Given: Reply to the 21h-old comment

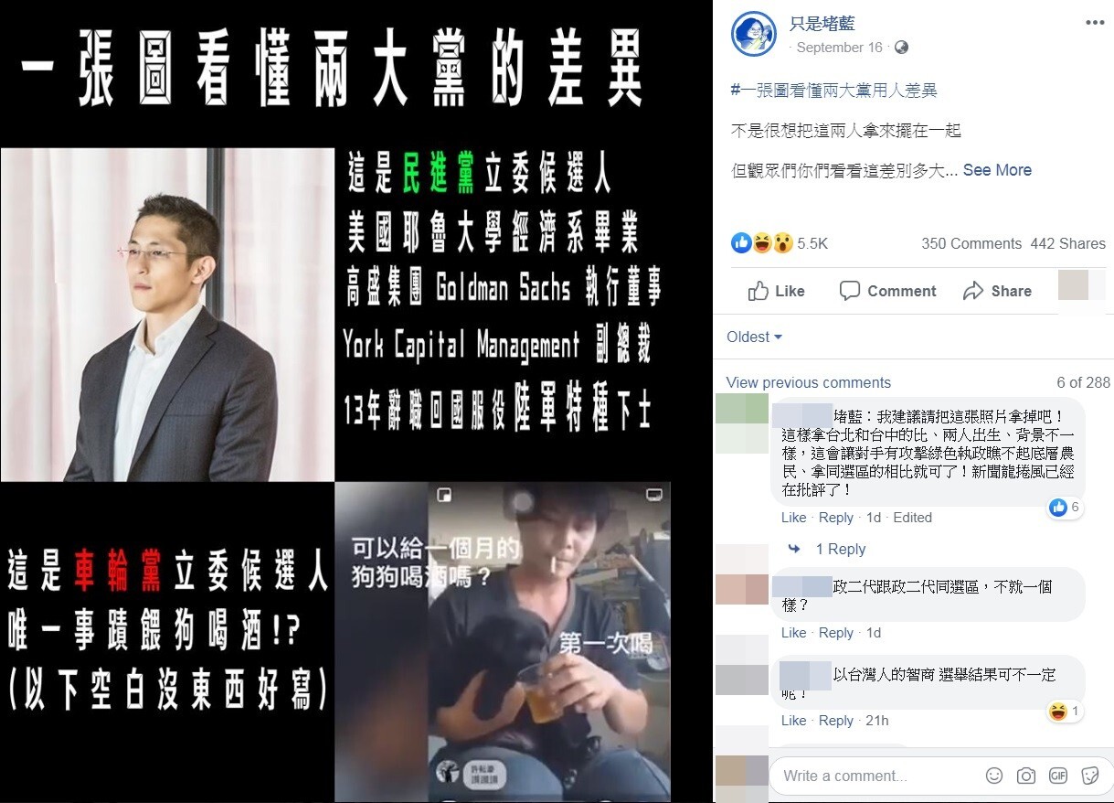Looking at the screenshot, I should (836, 721).
